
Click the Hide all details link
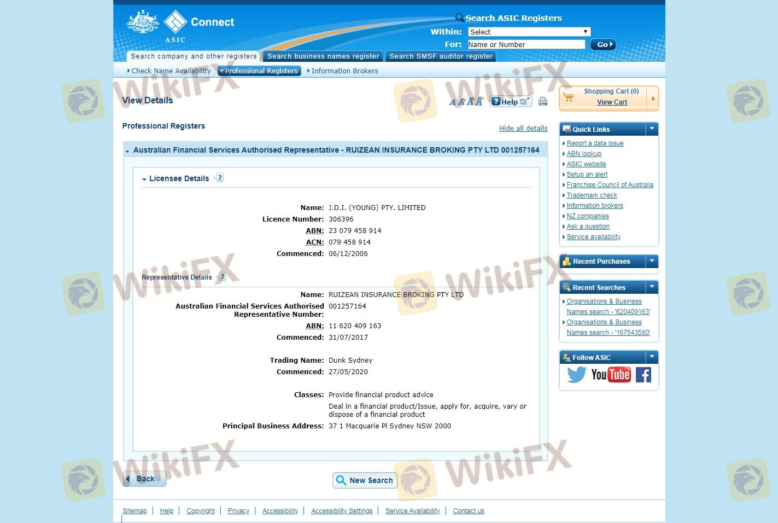pos(523,129)
